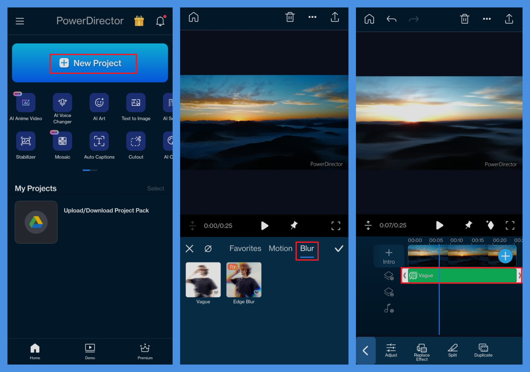The height and width of the screenshot is (372, 530).
Task: Delete the selected clip with the trash icon beside redo
Action: [465, 19]
